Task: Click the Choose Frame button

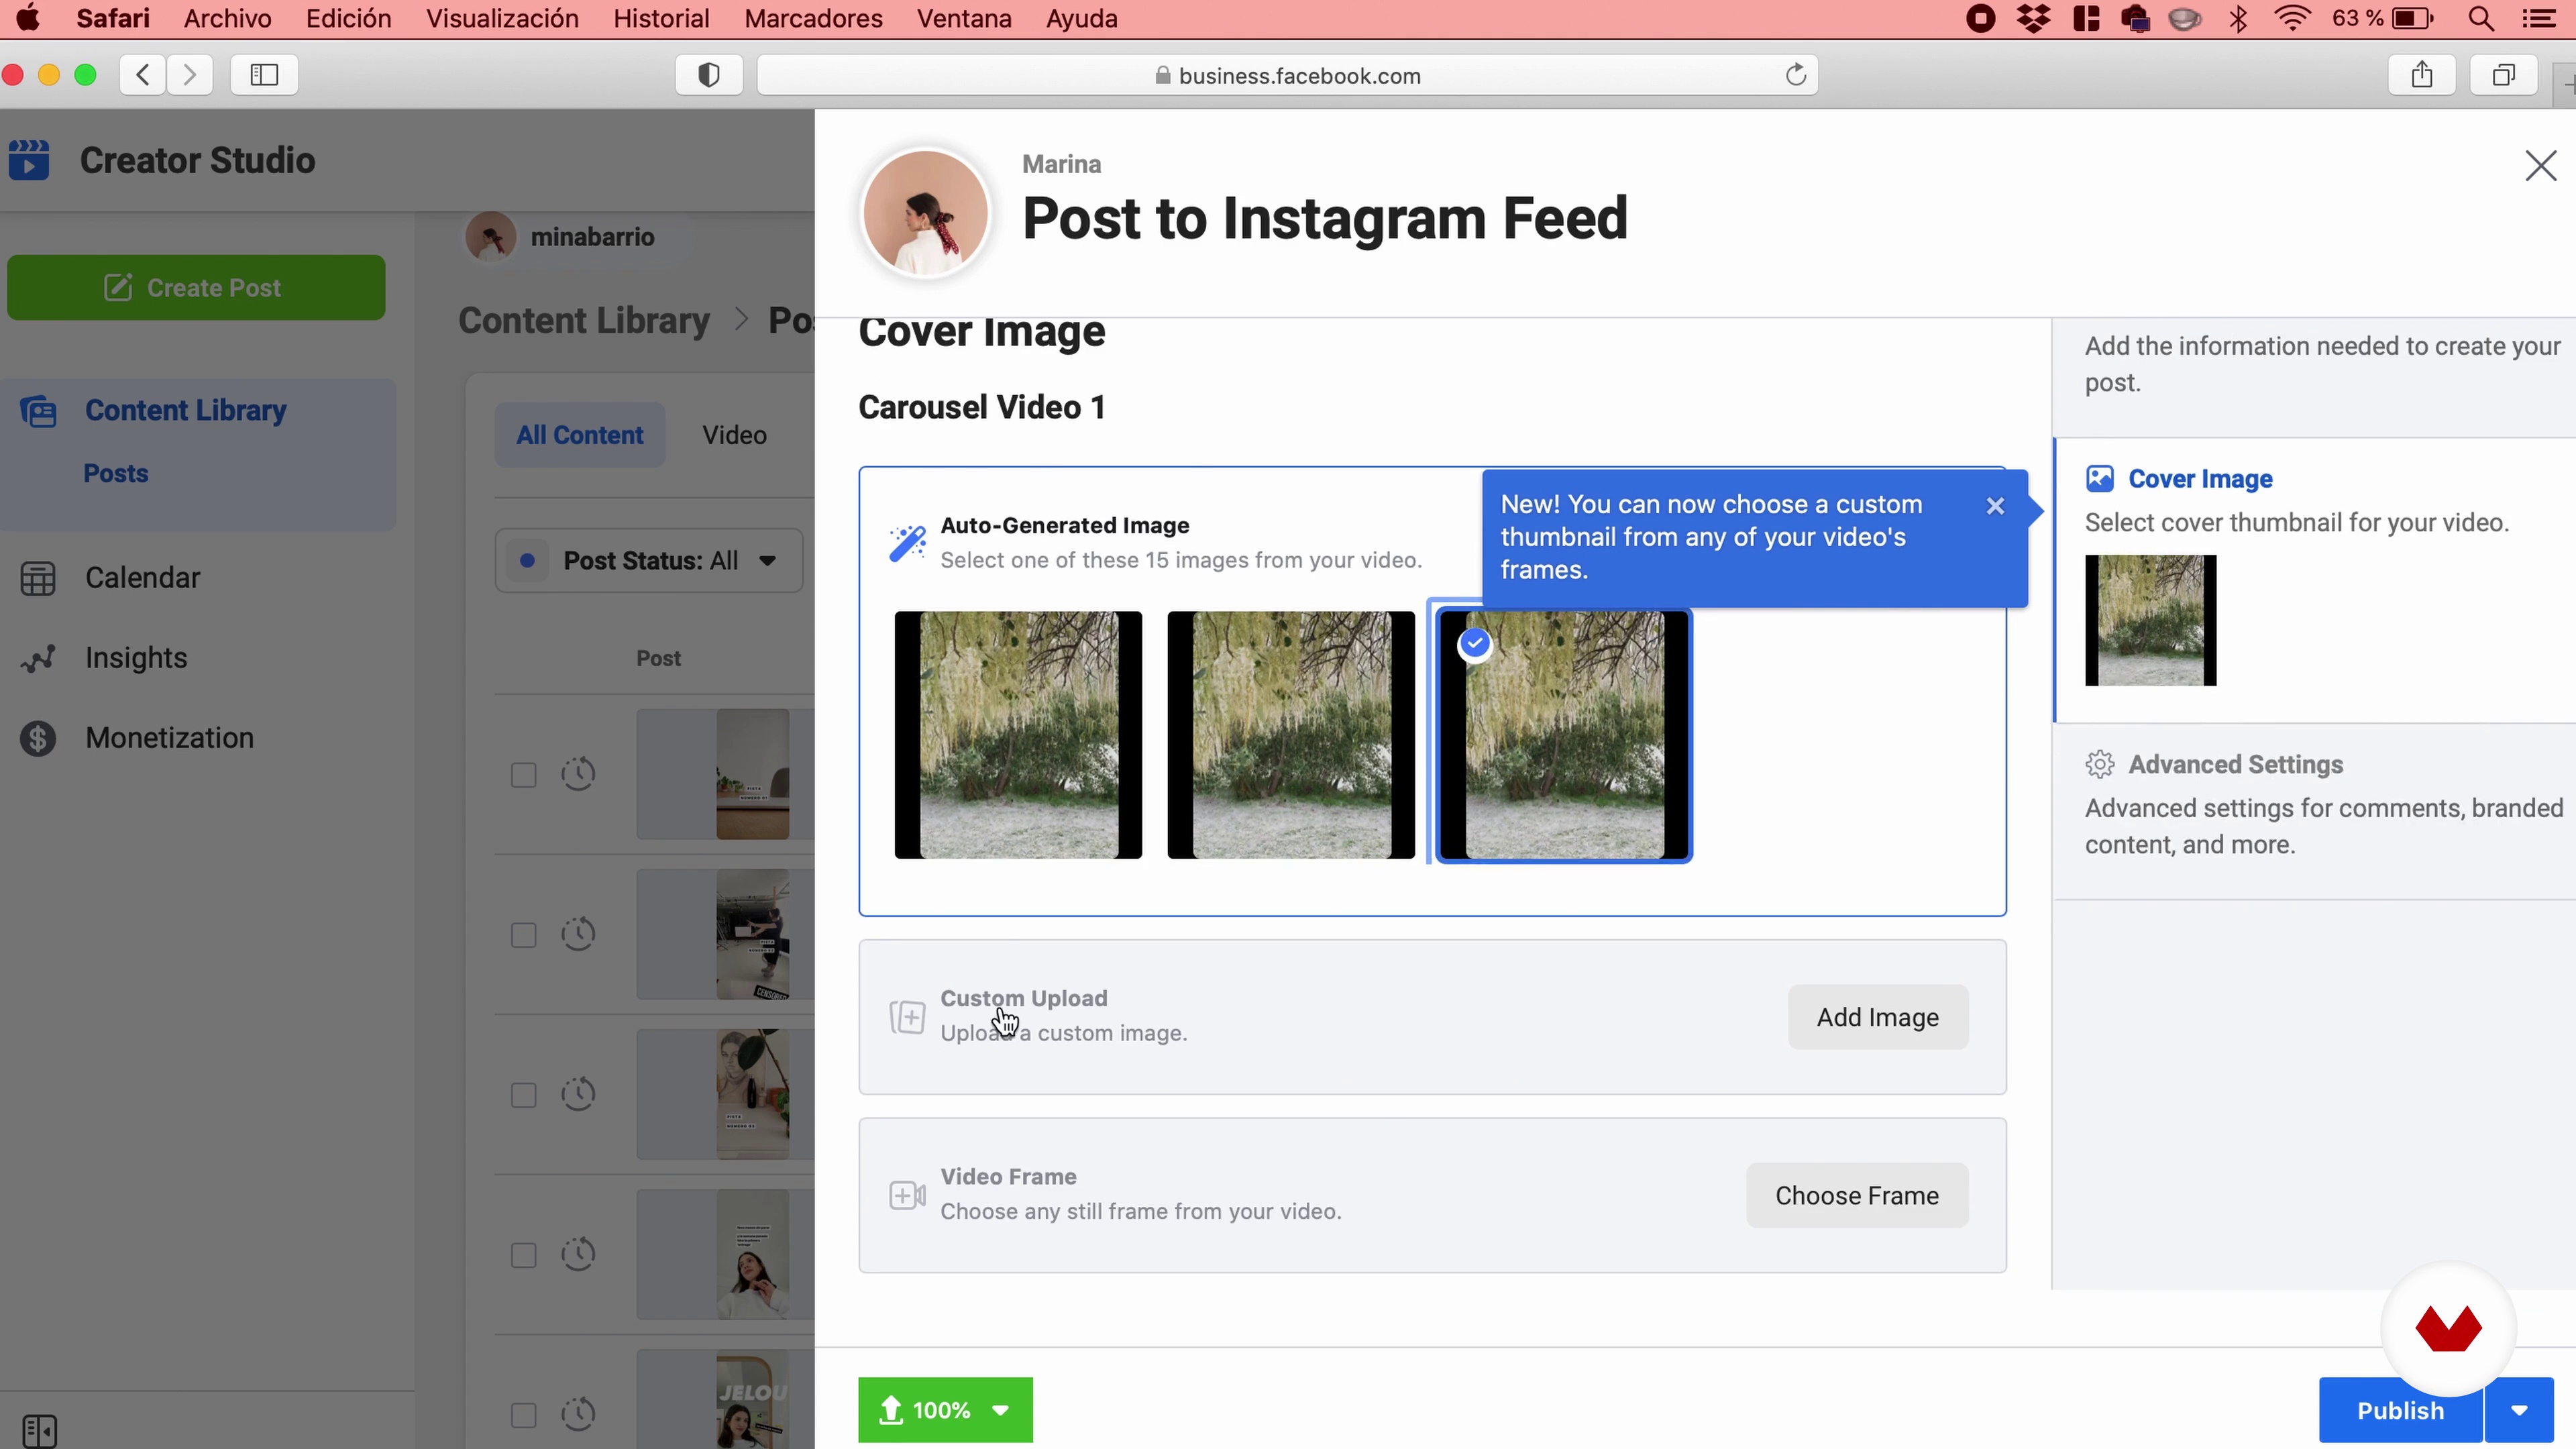Action: tap(1856, 1195)
